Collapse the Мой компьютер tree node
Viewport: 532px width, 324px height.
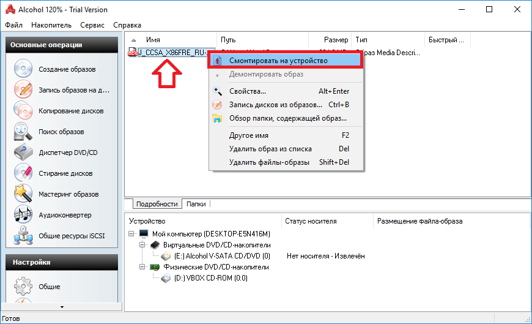point(131,233)
